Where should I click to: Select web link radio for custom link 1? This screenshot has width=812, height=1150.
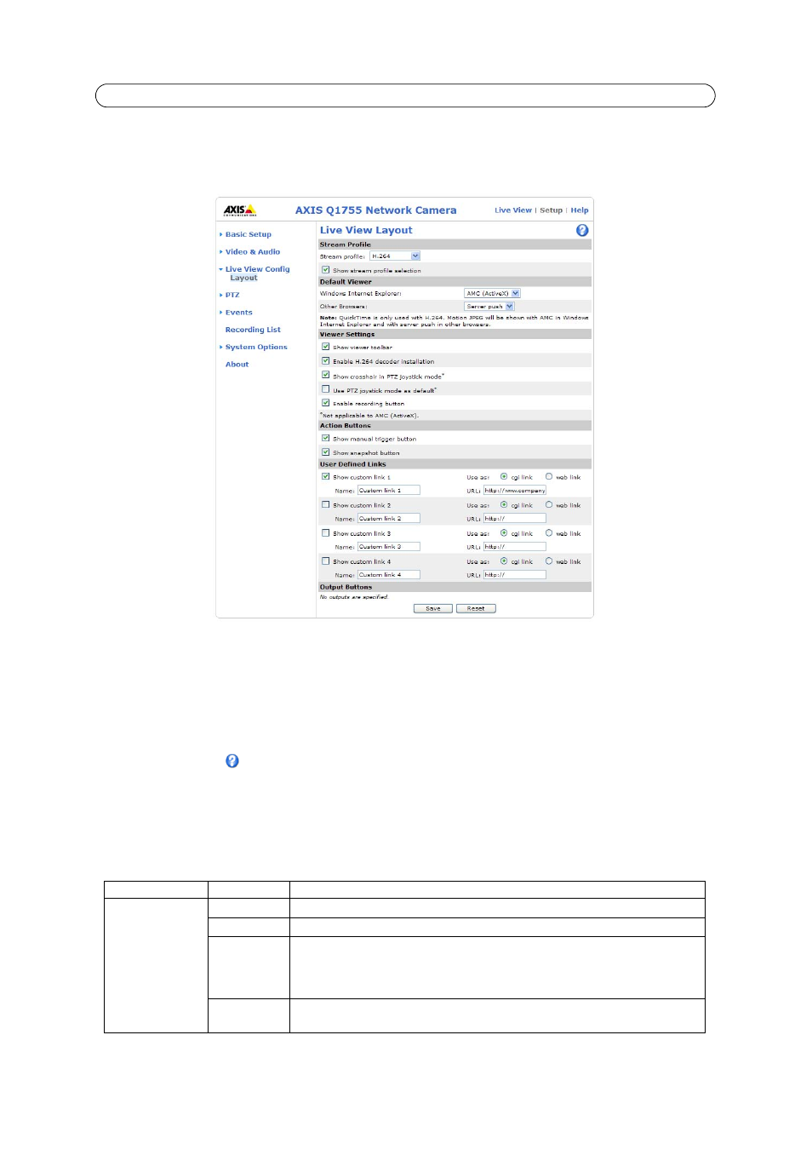(549, 476)
